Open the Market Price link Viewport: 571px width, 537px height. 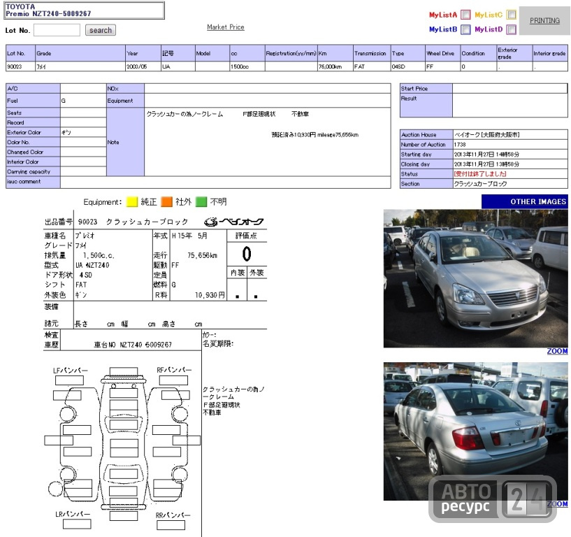(x=226, y=27)
